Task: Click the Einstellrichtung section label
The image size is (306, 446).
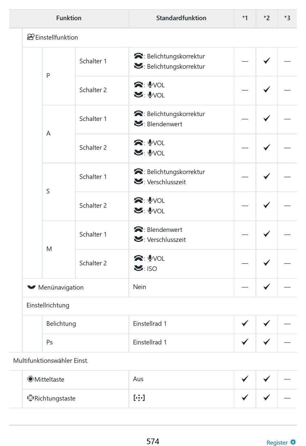Action: click(48, 305)
